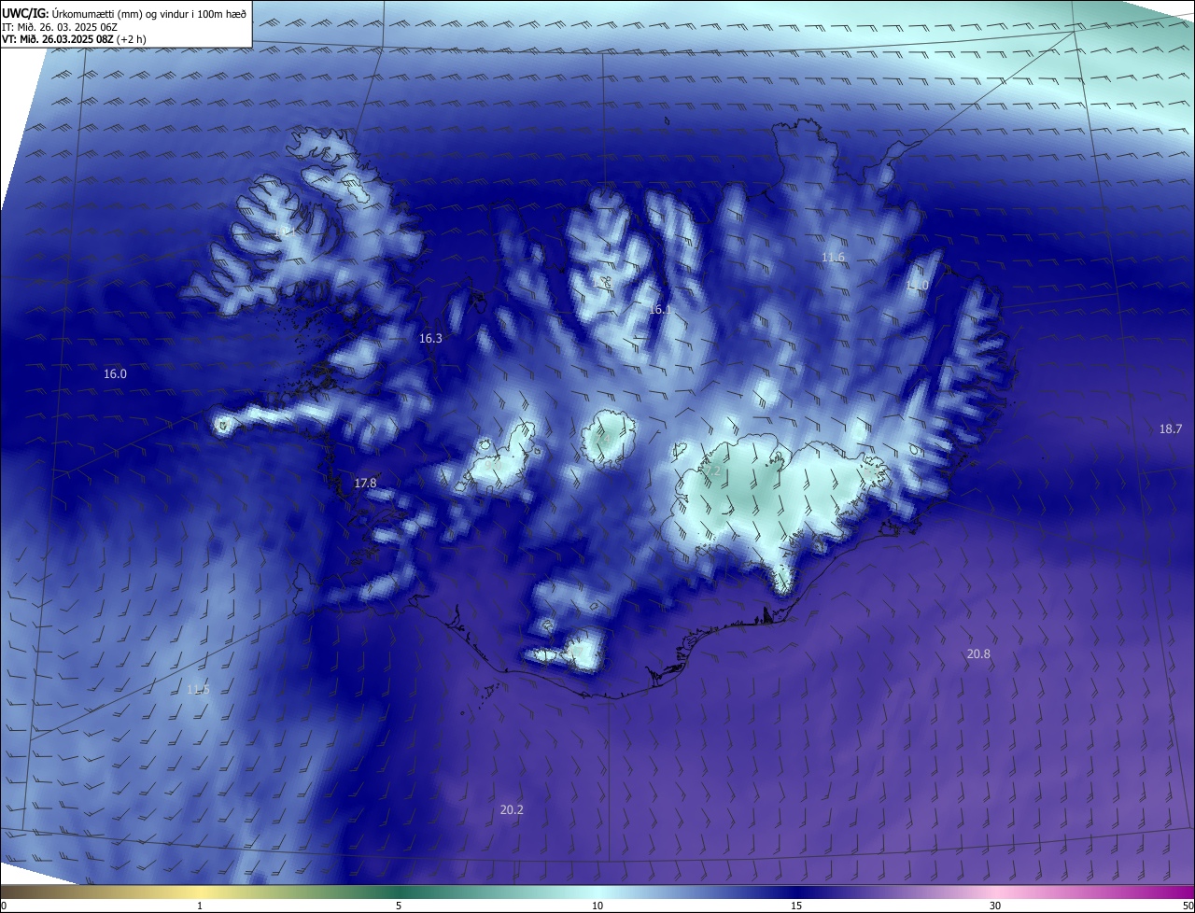Click the 18.7 value label off the east coast
This screenshot has width=1195, height=913.
(1171, 428)
